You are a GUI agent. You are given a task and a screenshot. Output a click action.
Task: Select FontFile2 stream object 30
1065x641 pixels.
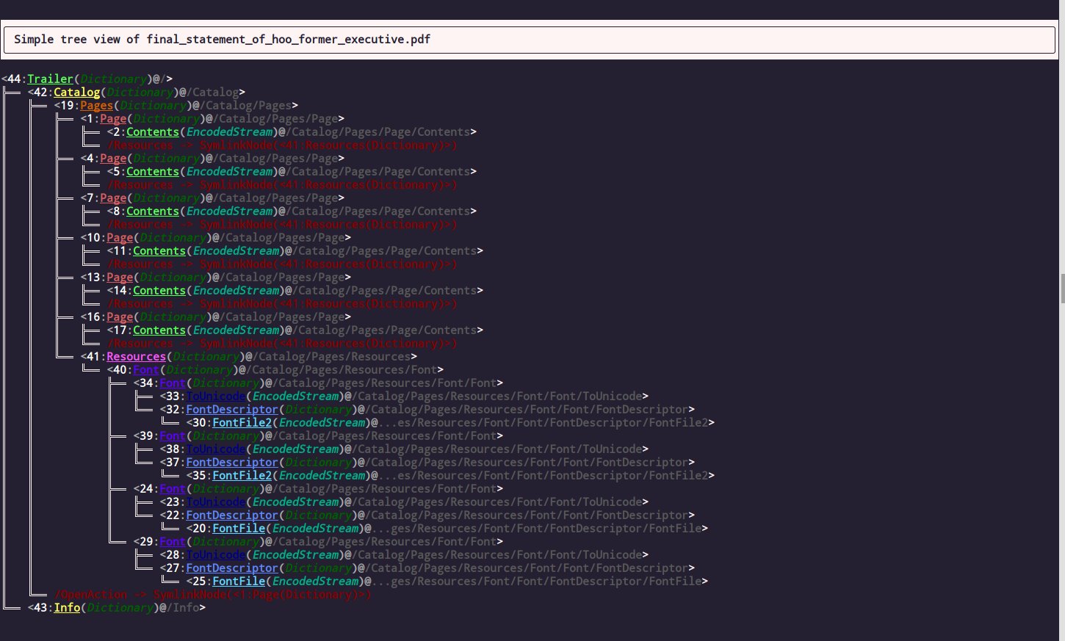(242, 422)
